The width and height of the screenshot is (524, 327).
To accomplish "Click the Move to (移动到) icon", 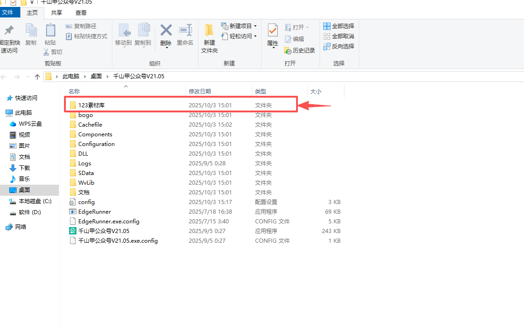I will tap(123, 31).
